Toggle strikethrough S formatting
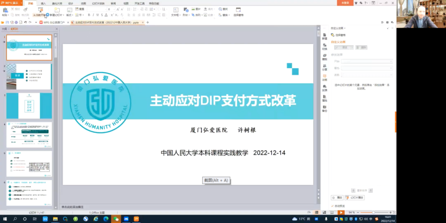Viewport: 446px width, 223px height. (x=102, y=15)
